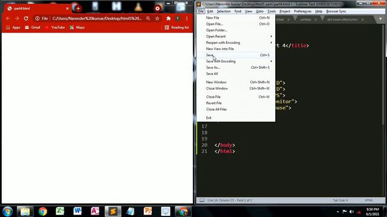
Task: Change Tab Size 4 in status bar
Action: coord(340,200)
